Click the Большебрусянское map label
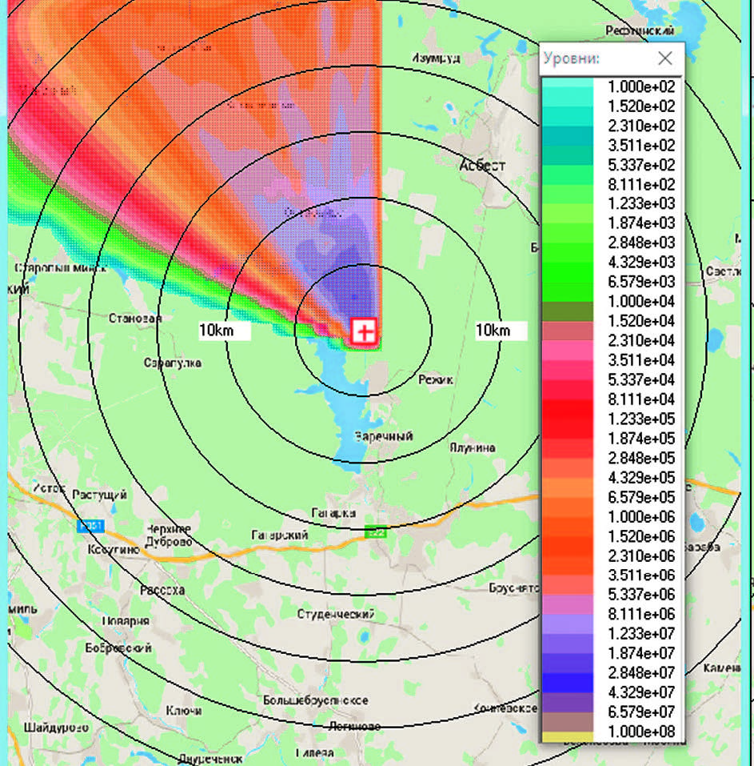The image size is (754, 766). point(316,700)
